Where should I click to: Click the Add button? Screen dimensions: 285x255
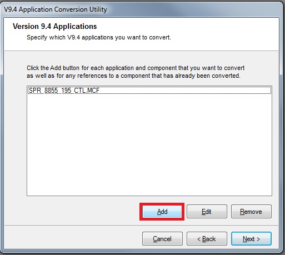(x=162, y=212)
